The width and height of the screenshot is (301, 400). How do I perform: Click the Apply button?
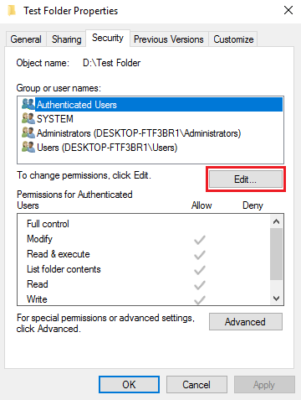click(264, 385)
